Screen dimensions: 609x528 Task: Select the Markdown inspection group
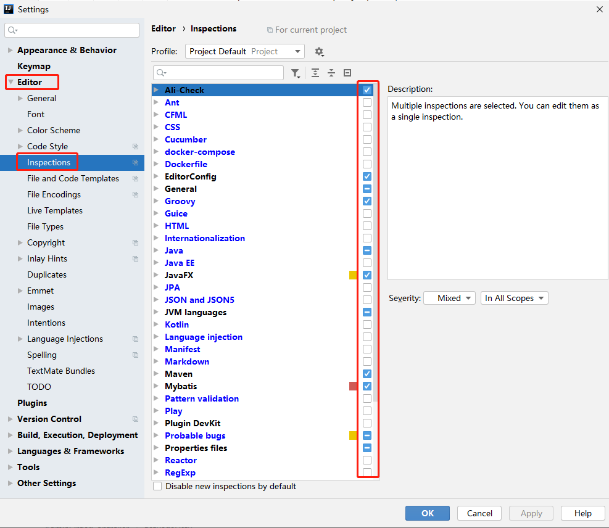[187, 361]
